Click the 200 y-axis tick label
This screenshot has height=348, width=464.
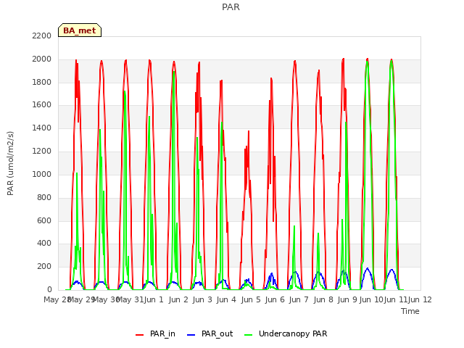44,266
